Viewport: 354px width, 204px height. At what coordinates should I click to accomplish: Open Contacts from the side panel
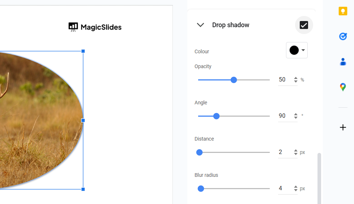(343, 62)
